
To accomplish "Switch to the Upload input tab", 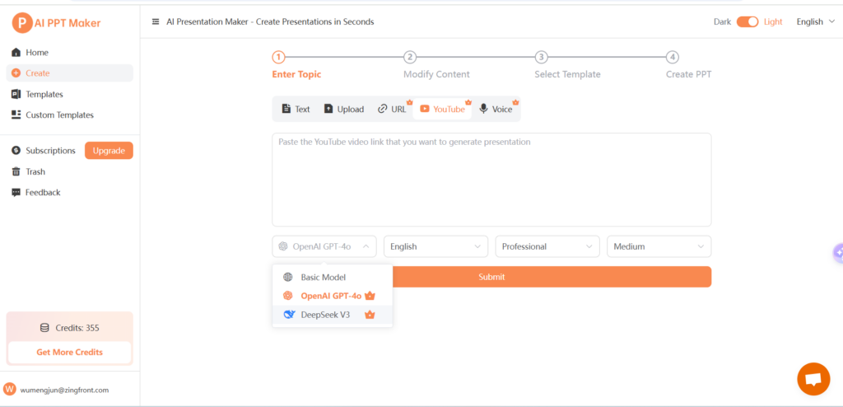I will 343,109.
